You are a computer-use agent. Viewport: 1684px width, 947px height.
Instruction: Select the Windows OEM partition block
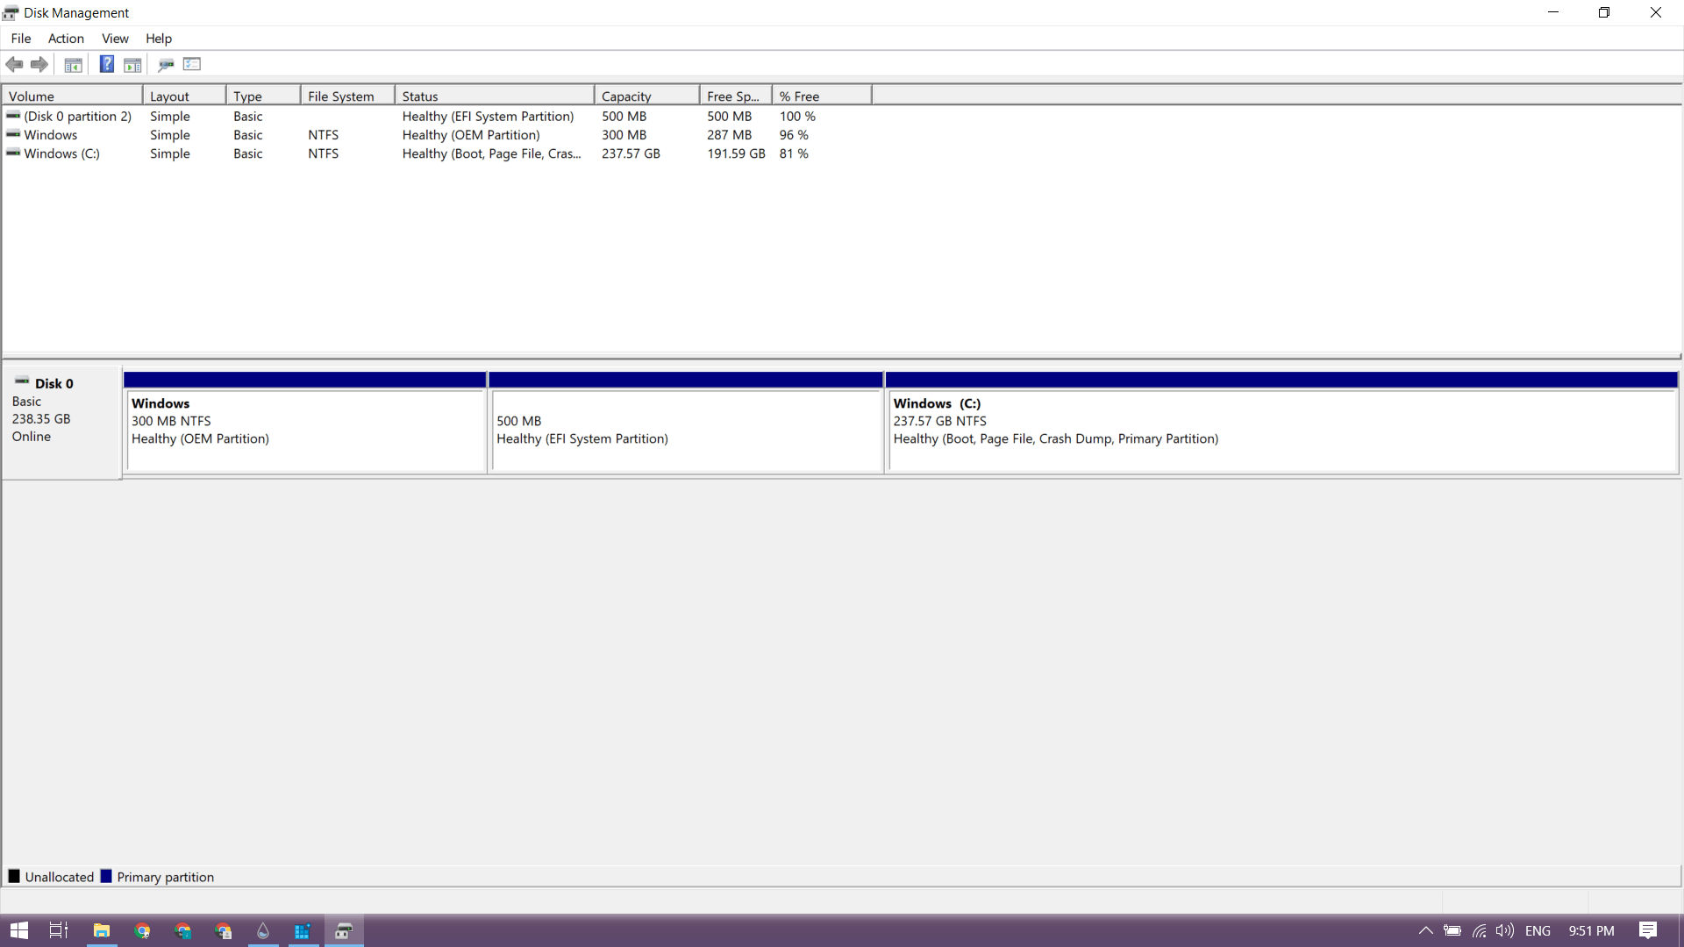pyautogui.click(x=305, y=430)
